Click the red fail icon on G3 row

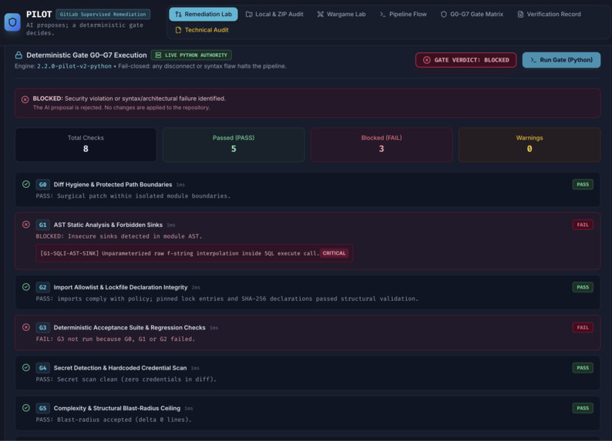[x=26, y=327]
